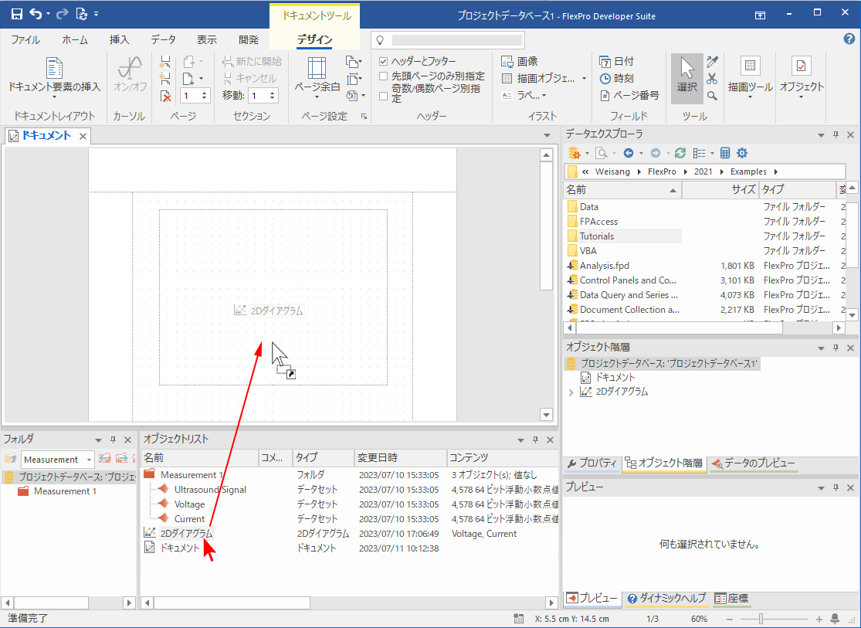Select Measurement 1 in the フォルダ tree
This screenshot has height=628, width=861.
[x=65, y=491]
